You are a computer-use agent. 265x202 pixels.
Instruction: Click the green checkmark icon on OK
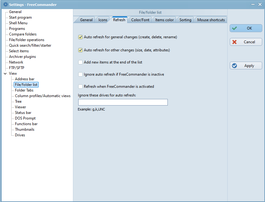tap(234, 28)
